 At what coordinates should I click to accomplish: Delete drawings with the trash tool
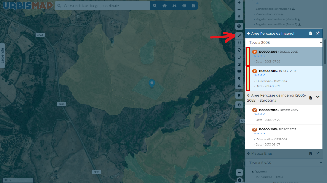coord(239,64)
